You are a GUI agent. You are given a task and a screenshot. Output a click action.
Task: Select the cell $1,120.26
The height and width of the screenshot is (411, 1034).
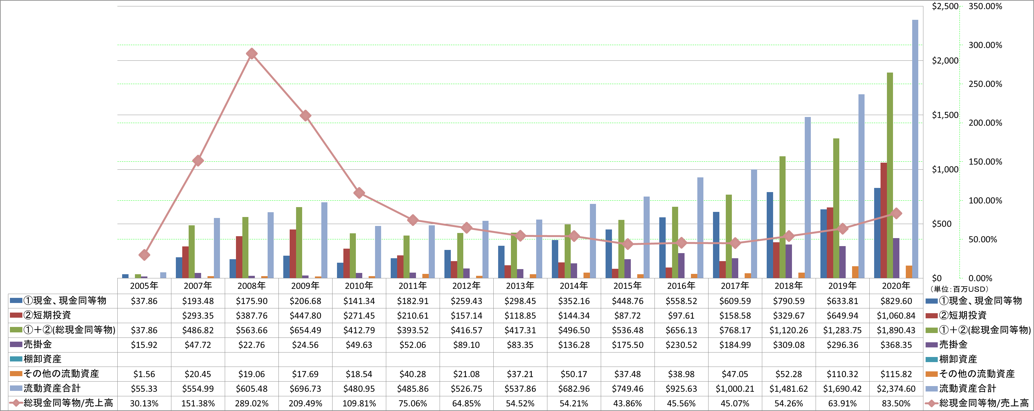789,330
